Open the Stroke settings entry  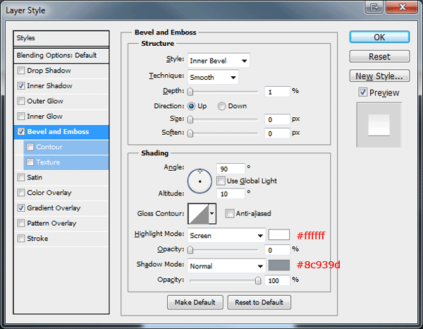pos(37,239)
